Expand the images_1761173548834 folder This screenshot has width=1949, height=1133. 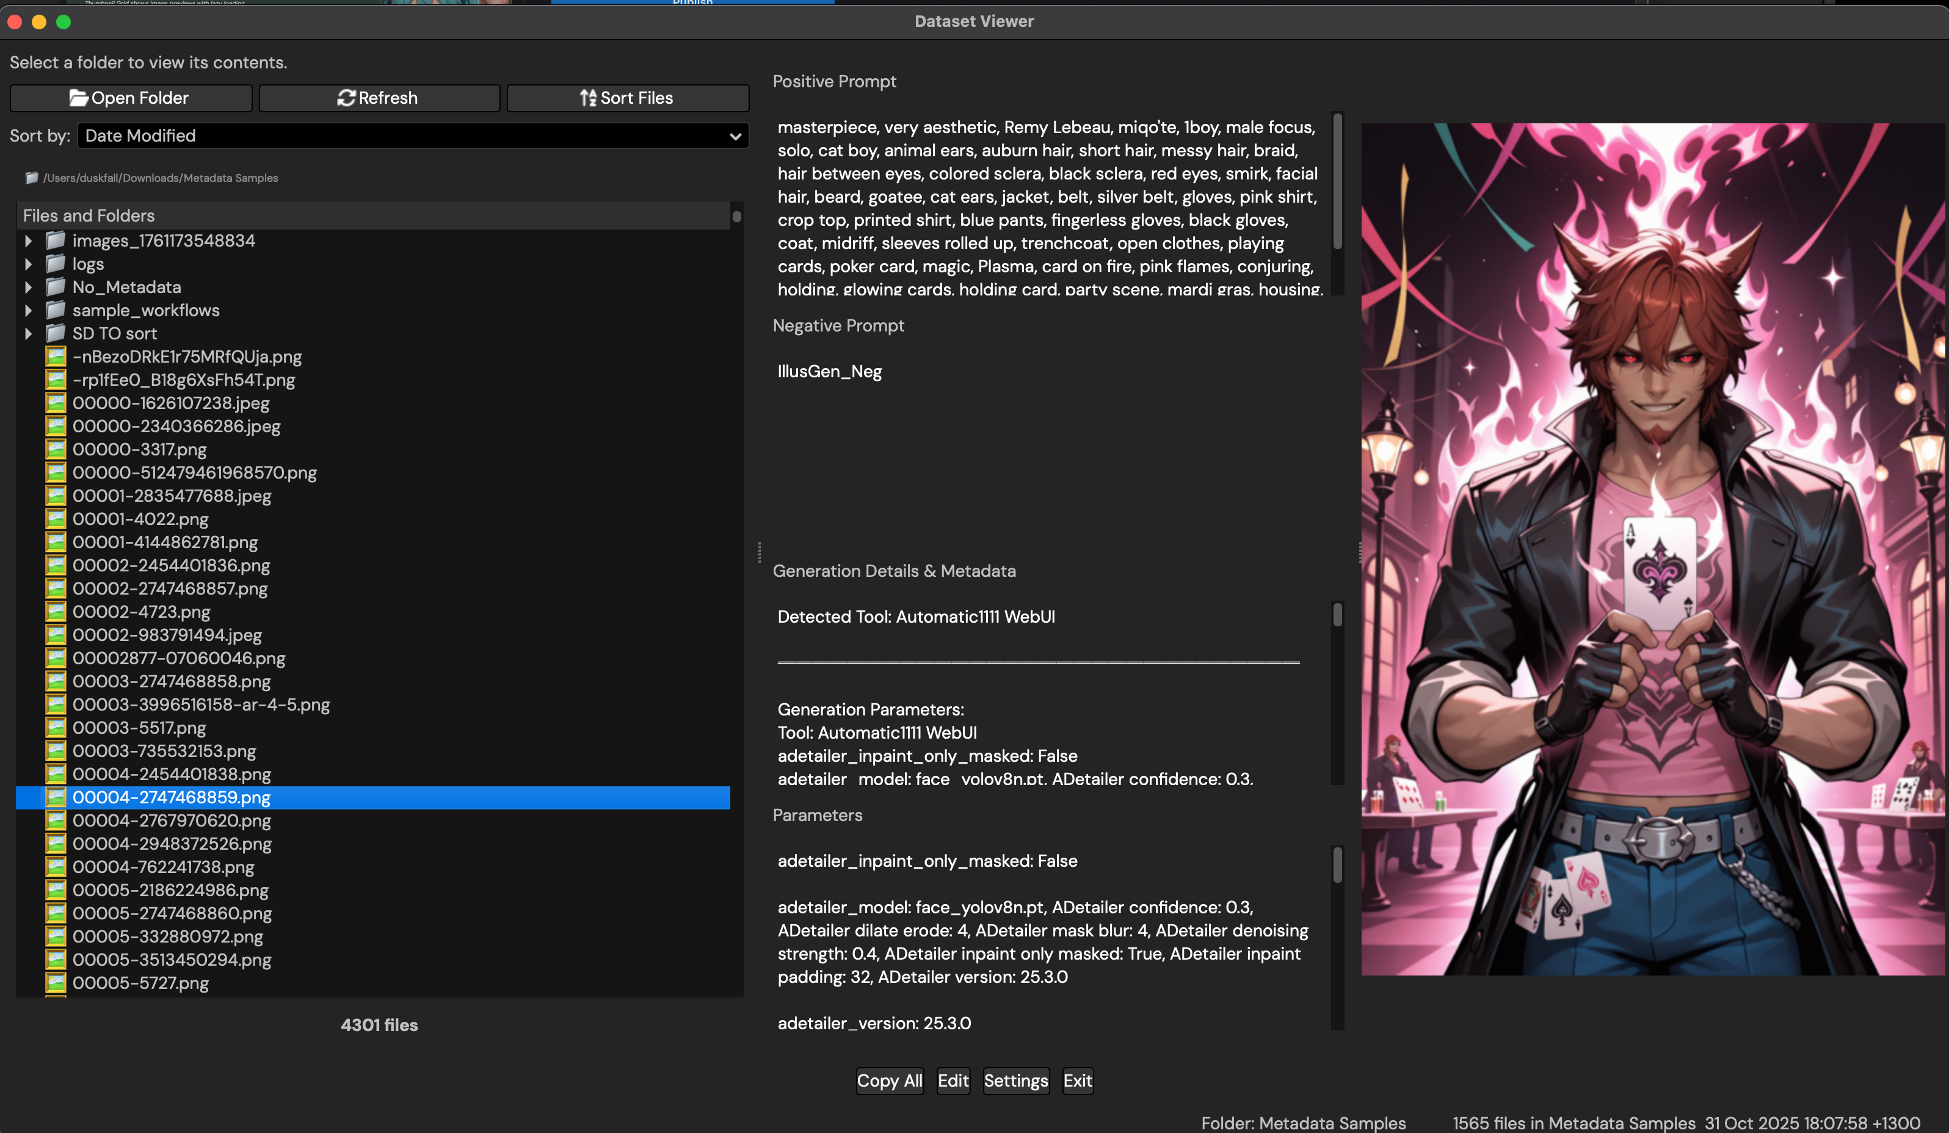(x=29, y=241)
